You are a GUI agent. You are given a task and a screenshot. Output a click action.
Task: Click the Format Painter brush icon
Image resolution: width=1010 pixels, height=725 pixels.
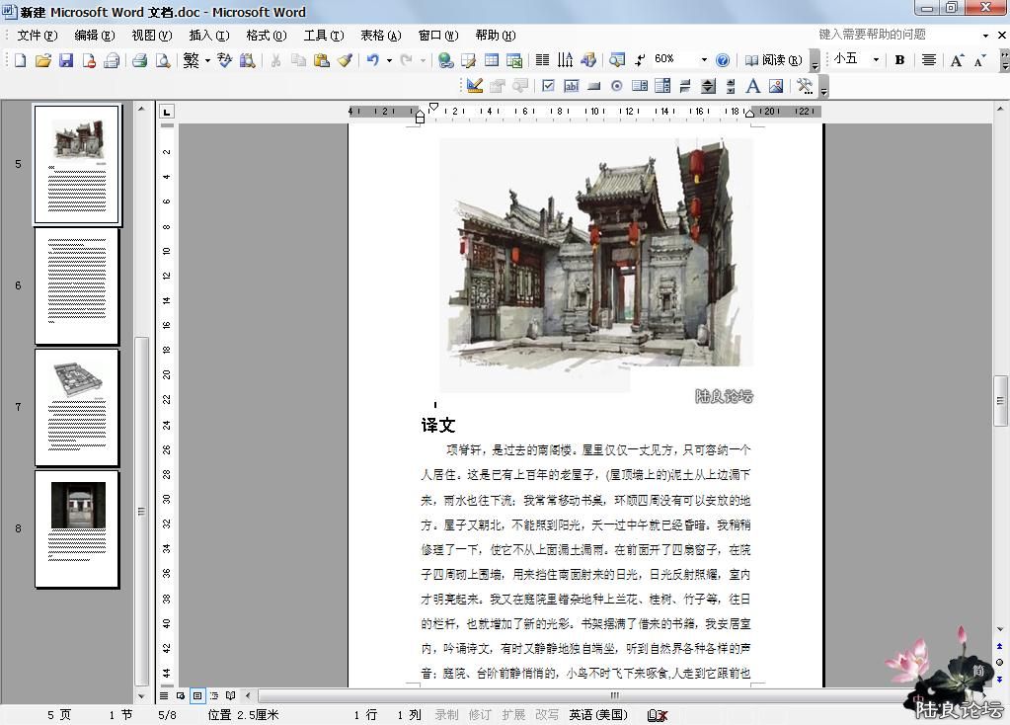(345, 60)
